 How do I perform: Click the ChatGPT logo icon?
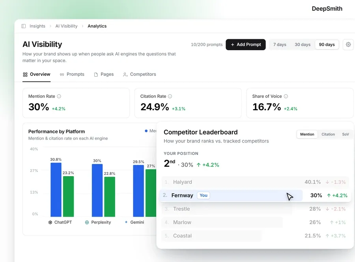(50, 222)
